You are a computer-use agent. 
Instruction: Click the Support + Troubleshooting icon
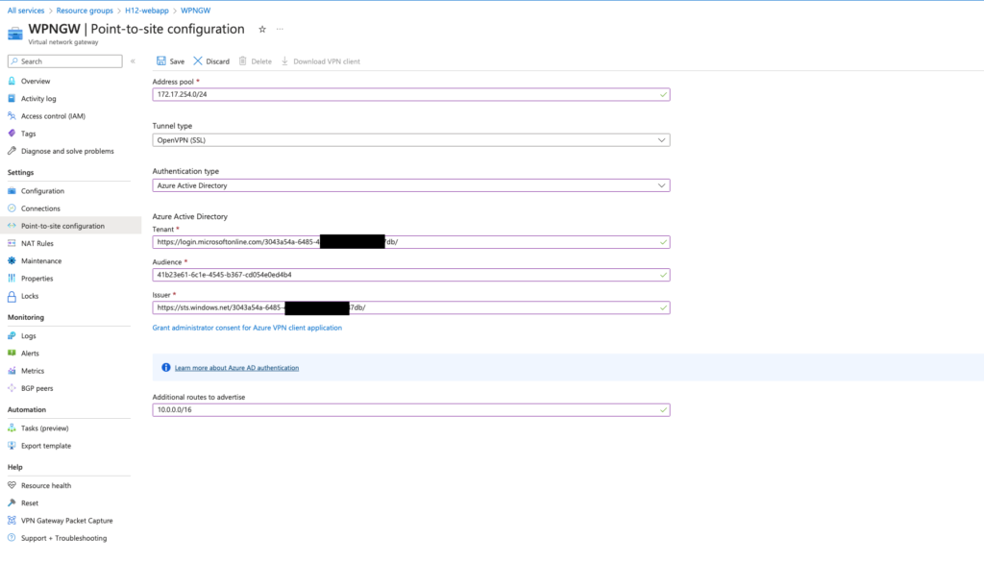tap(12, 538)
